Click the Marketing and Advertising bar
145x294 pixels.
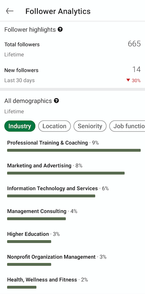pyautogui.click(x=66, y=173)
